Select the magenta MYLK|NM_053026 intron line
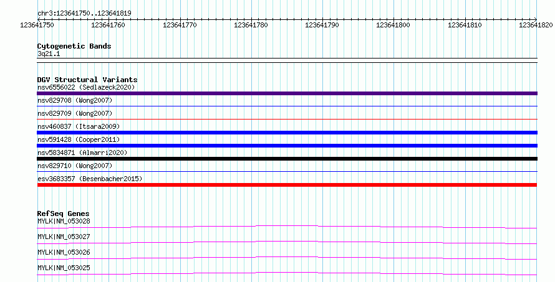555x282 pixels. (287, 257)
